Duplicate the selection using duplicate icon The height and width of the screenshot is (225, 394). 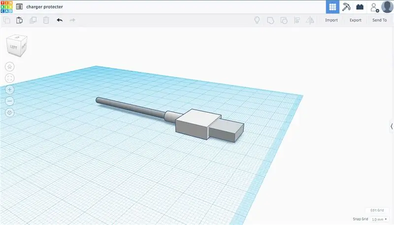coord(33,20)
